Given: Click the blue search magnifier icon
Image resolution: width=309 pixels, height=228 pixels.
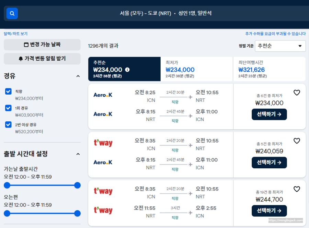Looking at the screenshot, I should 12,13.
